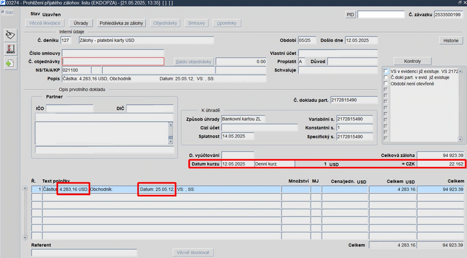The height and width of the screenshot is (258, 467).
Task: Click scroll-up arrow of the items table
Action: pyautogui.click(x=25, y=189)
